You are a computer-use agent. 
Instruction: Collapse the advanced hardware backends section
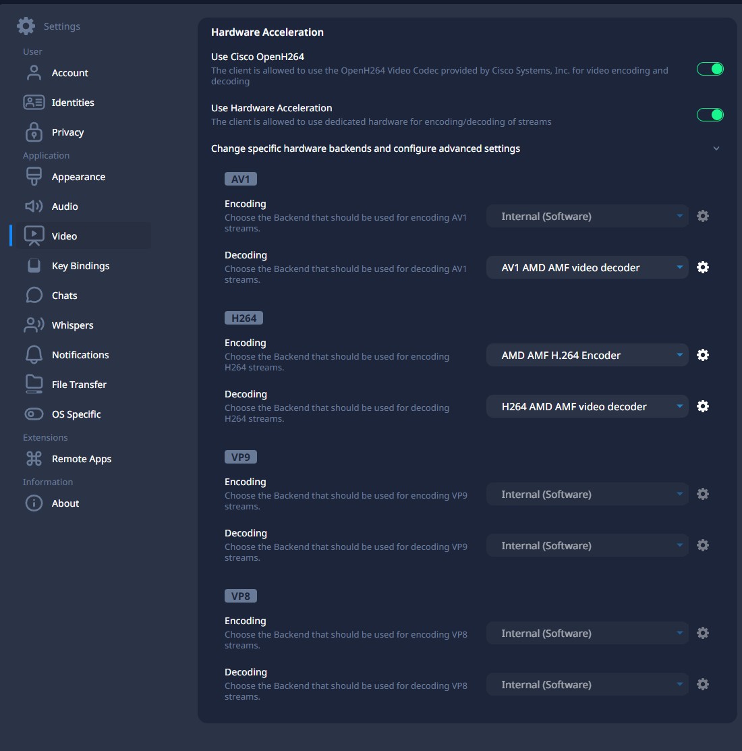716,148
